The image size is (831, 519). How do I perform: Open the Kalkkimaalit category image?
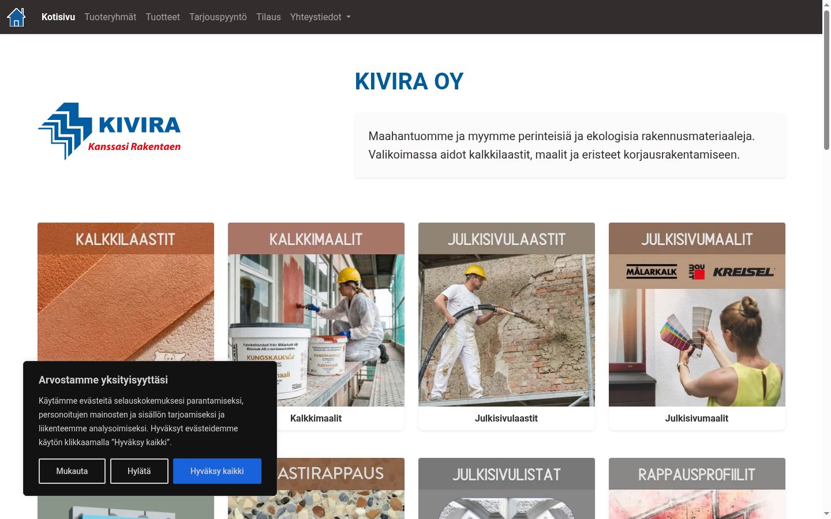[x=316, y=314]
